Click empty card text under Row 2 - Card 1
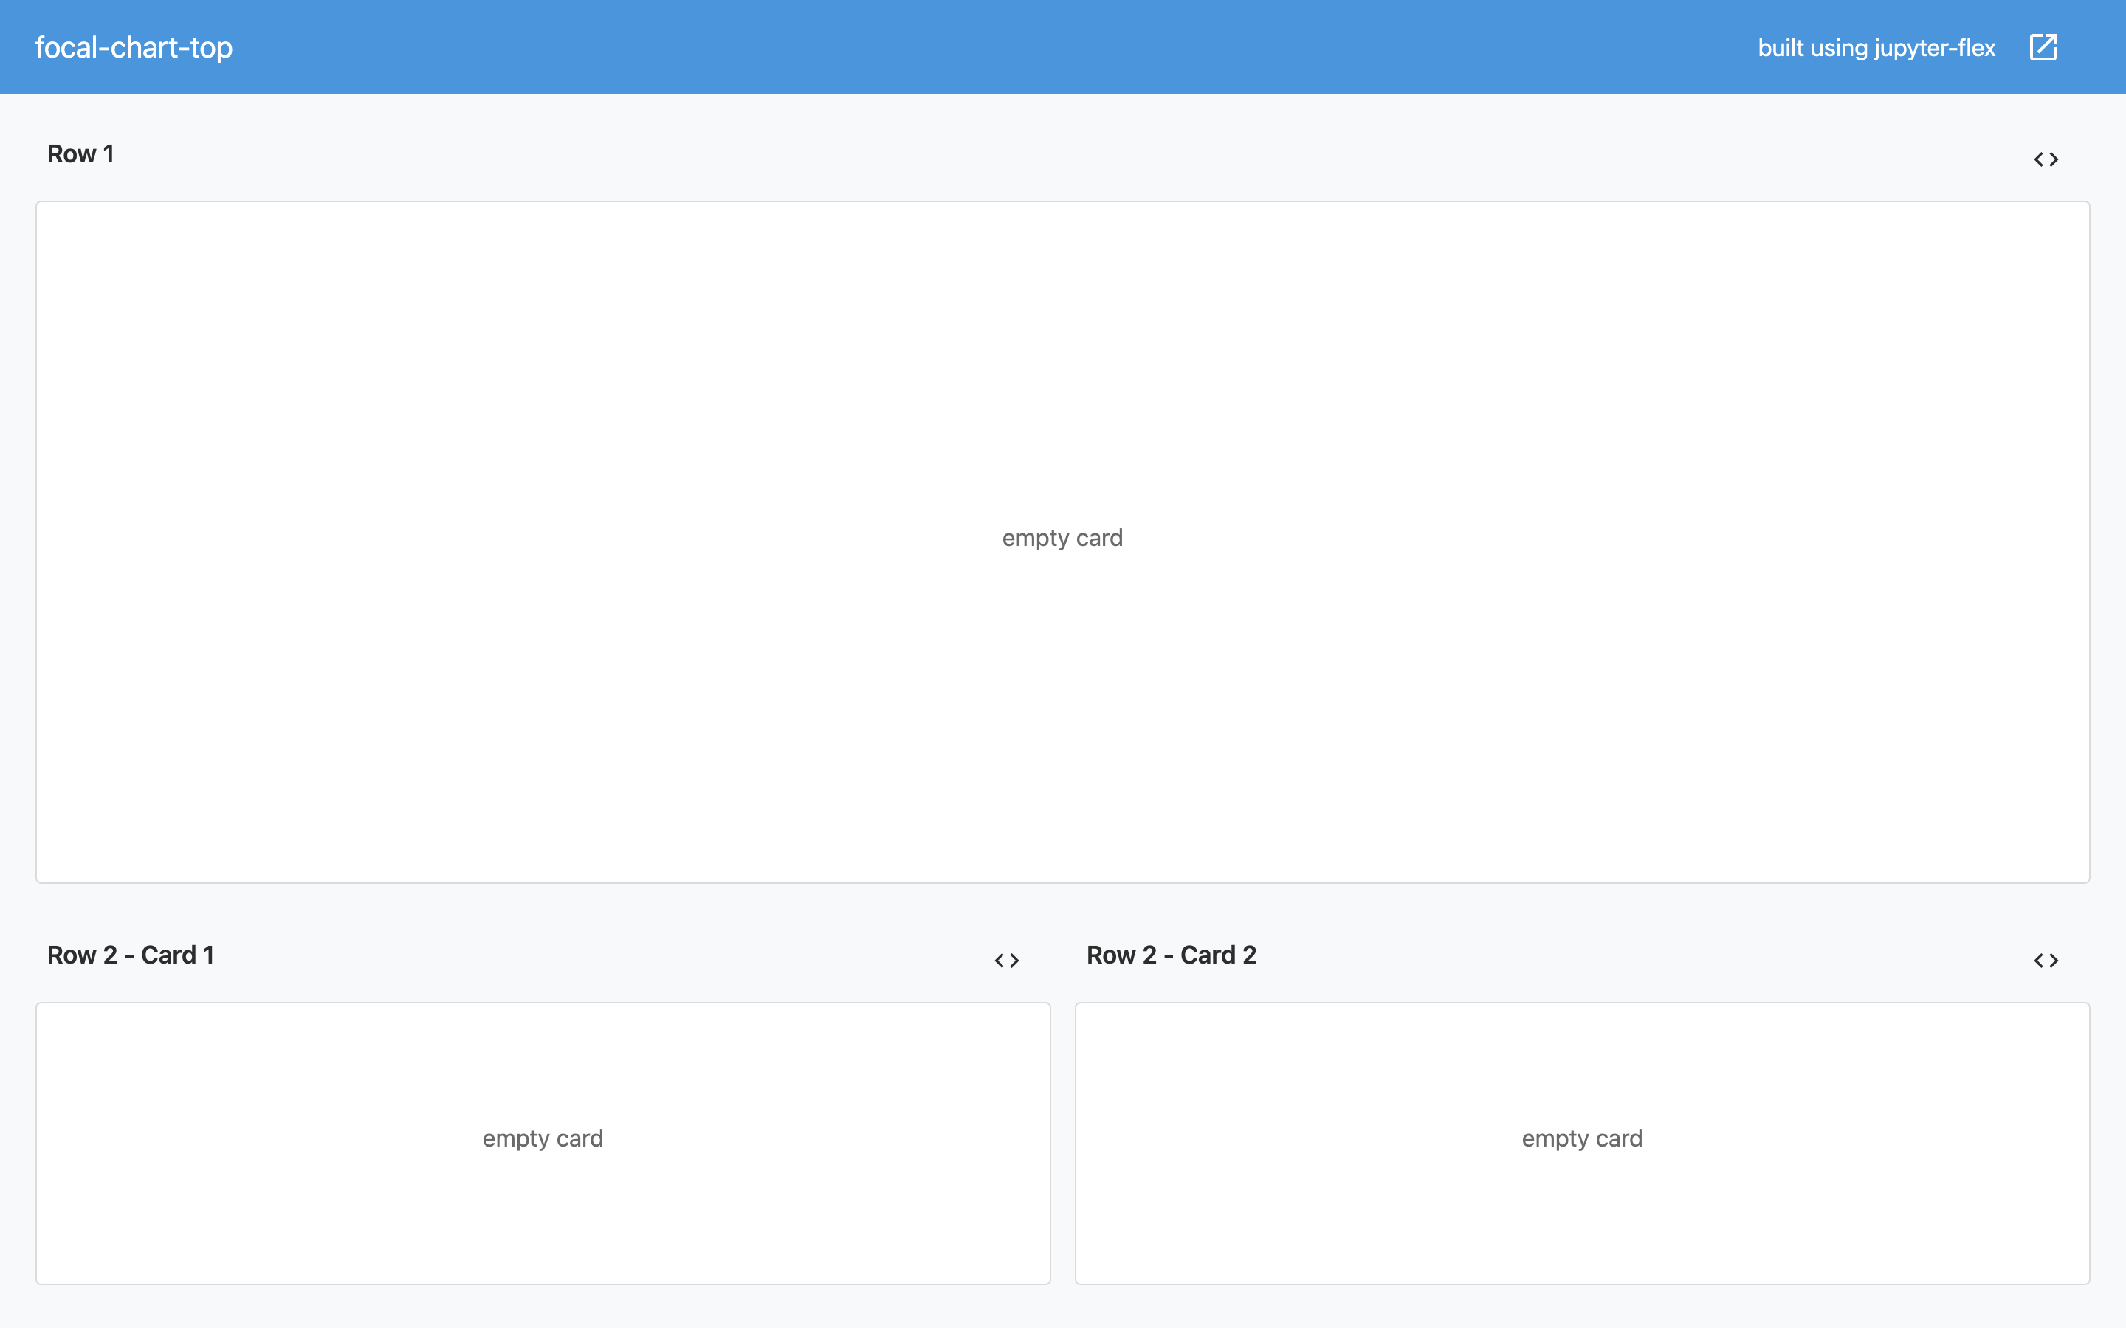This screenshot has width=2126, height=1328. point(542,1138)
